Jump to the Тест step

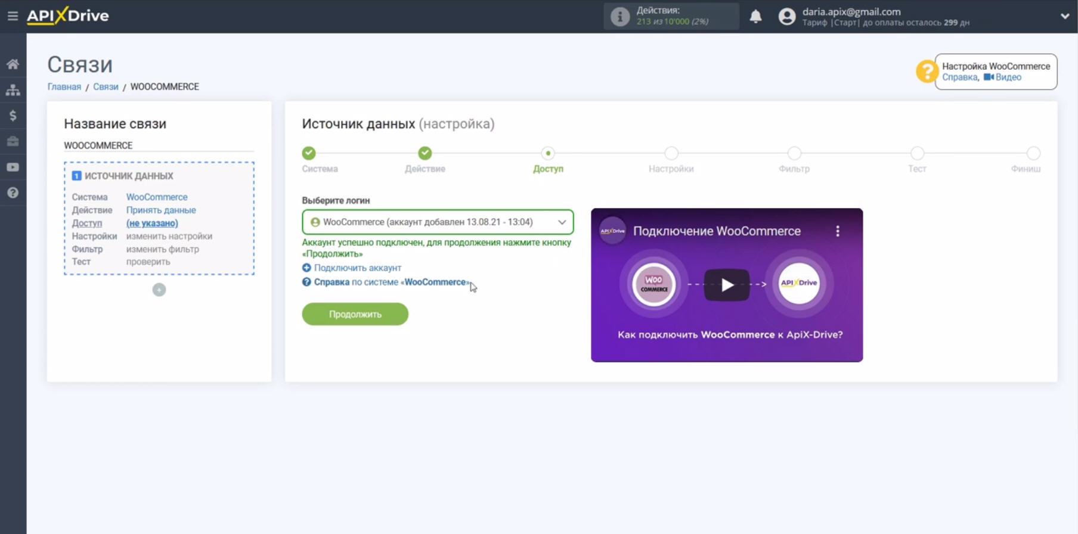click(x=917, y=154)
